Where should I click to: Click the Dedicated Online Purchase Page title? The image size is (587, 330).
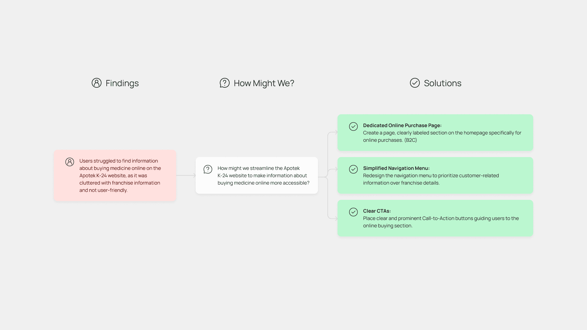click(402, 125)
